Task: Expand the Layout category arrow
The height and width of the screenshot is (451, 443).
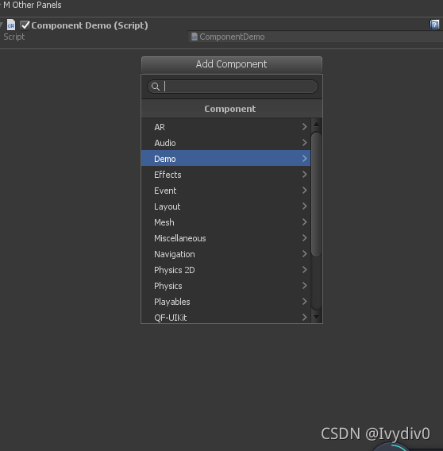Action: (x=304, y=206)
